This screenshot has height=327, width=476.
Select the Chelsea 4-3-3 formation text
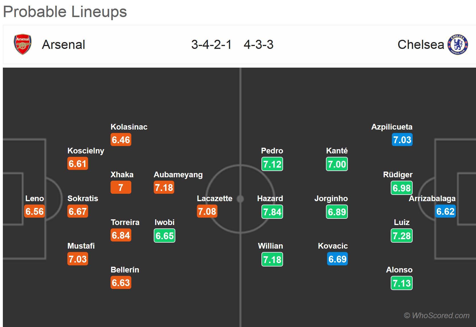(259, 45)
